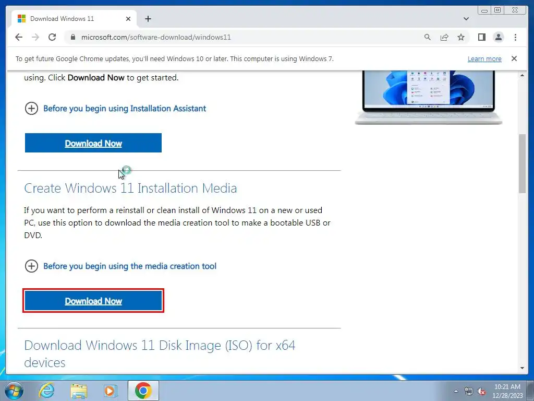
Task: Dismiss the Chrome update notice
Action: pyautogui.click(x=514, y=58)
